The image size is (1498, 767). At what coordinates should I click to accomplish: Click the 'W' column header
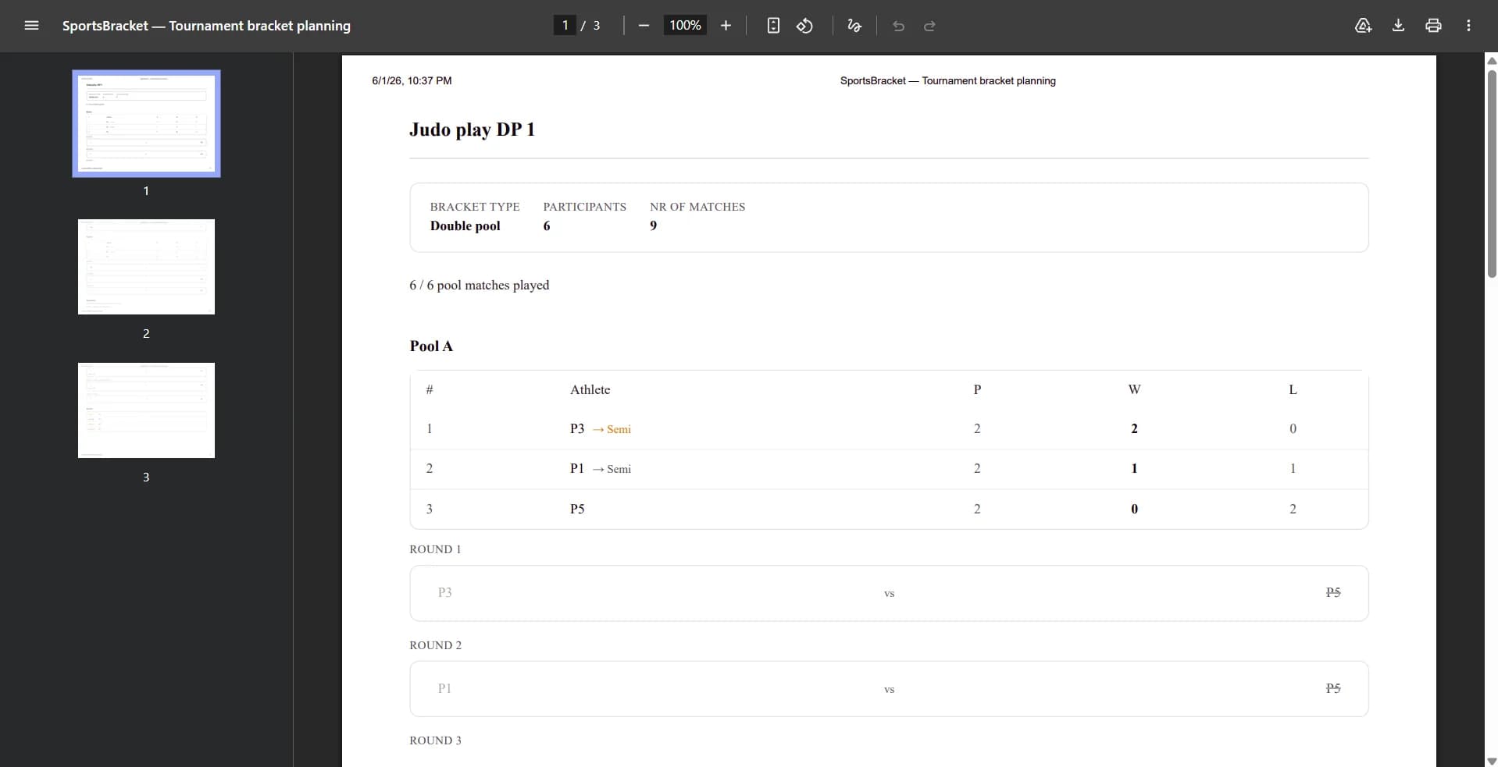(x=1135, y=389)
